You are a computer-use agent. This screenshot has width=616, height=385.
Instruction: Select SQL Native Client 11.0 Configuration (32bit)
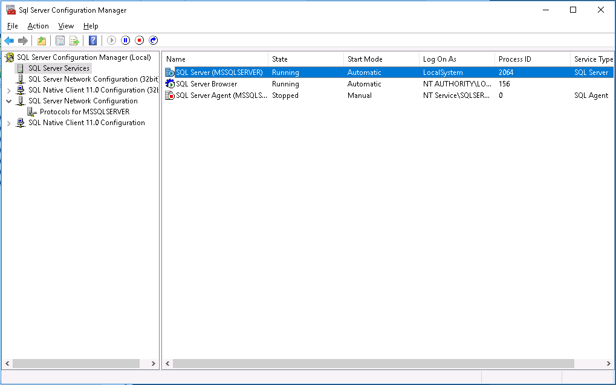93,90
